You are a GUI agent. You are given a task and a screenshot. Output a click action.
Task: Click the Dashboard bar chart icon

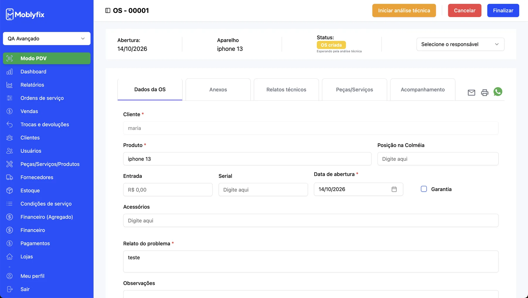pos(10,72)
